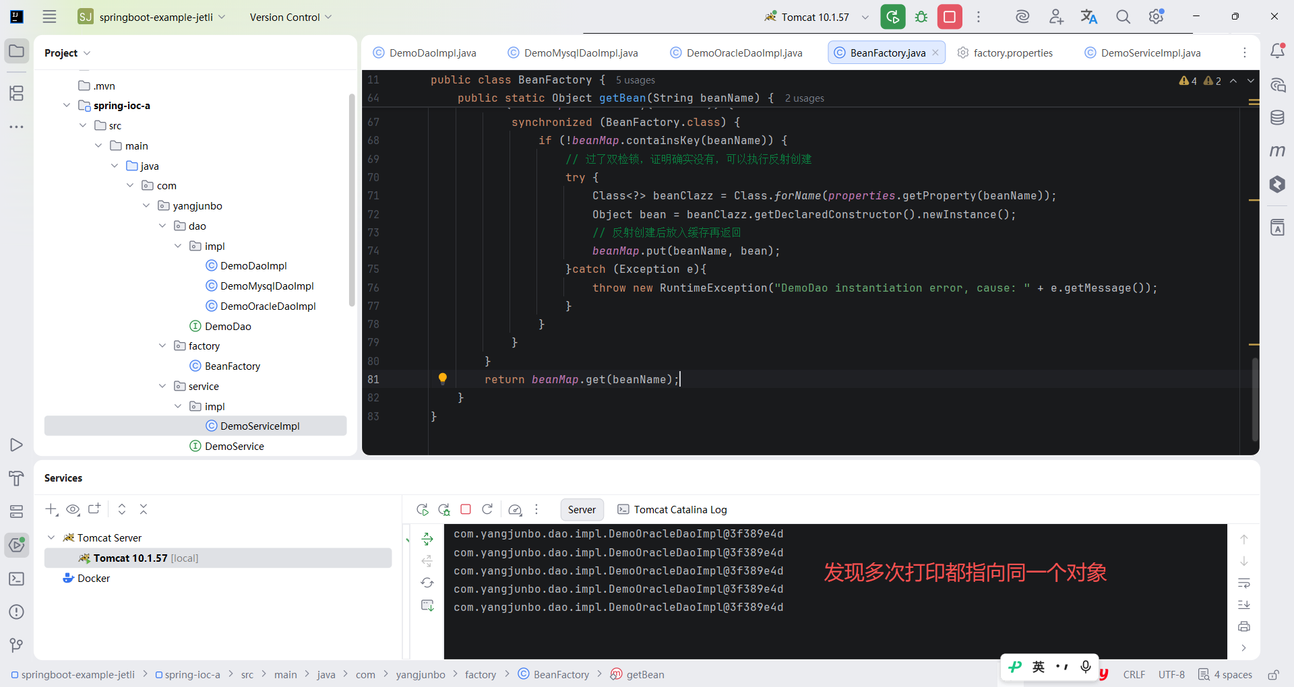Stop the running Tomcat server (red square)
Image resolution: width=1294 pixels, height=687 pixels.
pyautogui.click(x=950, y=17)
